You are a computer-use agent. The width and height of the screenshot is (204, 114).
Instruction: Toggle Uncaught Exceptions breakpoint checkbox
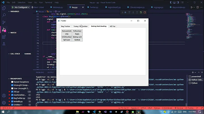point(12,85)
